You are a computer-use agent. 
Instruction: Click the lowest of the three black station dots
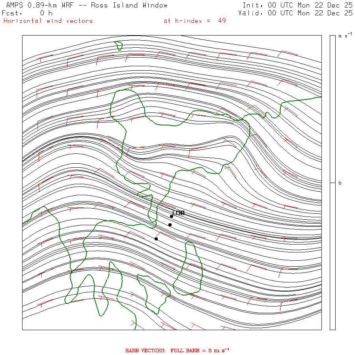tap(156, 239)
